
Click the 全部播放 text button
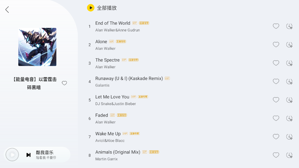click(107, 8)
